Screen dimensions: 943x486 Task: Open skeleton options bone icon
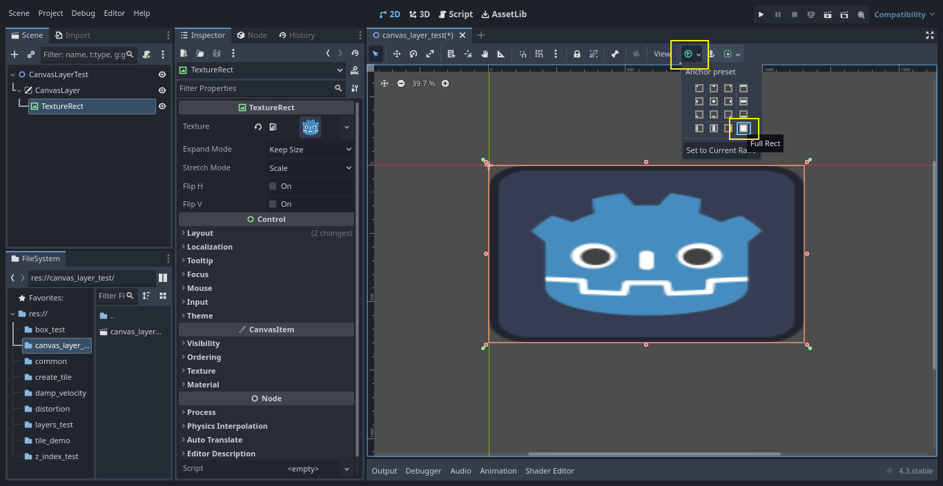pyautogui.click(x=615, y=54)
